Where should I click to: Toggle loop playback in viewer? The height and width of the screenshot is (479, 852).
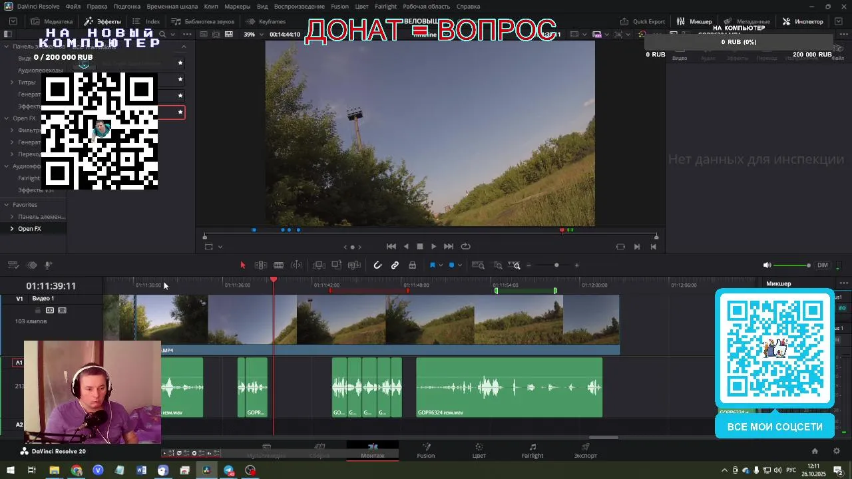pos(466,246)
